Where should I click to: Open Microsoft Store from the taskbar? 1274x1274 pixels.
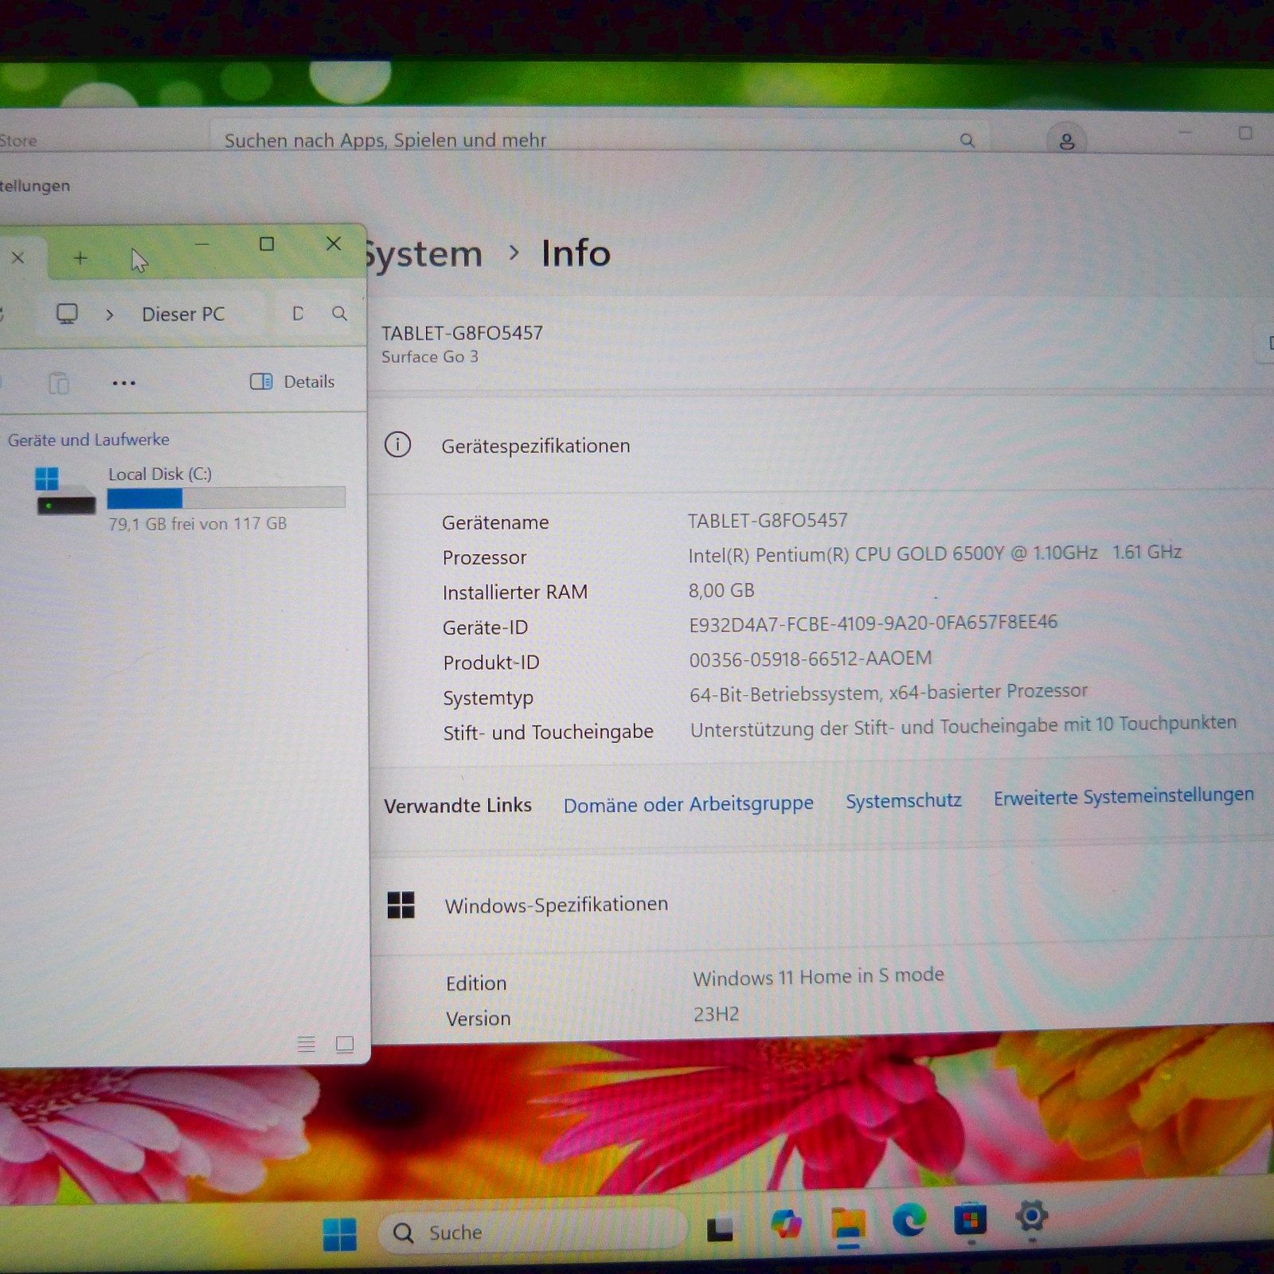[x=971, y=1220]
